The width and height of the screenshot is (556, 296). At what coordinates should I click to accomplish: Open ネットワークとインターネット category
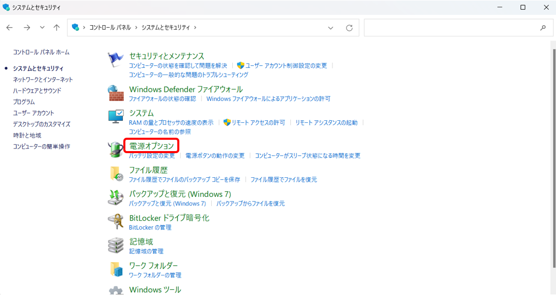[43, 80]
